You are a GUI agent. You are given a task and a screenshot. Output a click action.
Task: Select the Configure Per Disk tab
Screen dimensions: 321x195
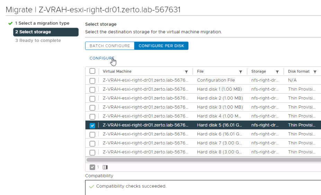pos(161,46)
